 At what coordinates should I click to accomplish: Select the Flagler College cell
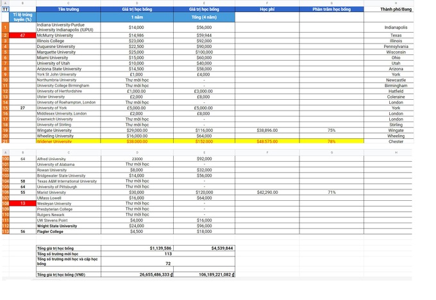(x=69, y=231)
